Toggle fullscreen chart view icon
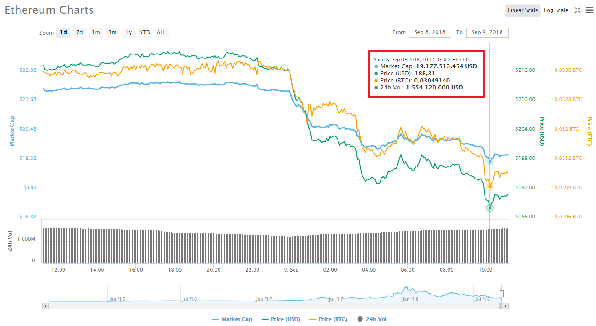The width and height of the screenshot is (596, 326). (x=577, y=10)
